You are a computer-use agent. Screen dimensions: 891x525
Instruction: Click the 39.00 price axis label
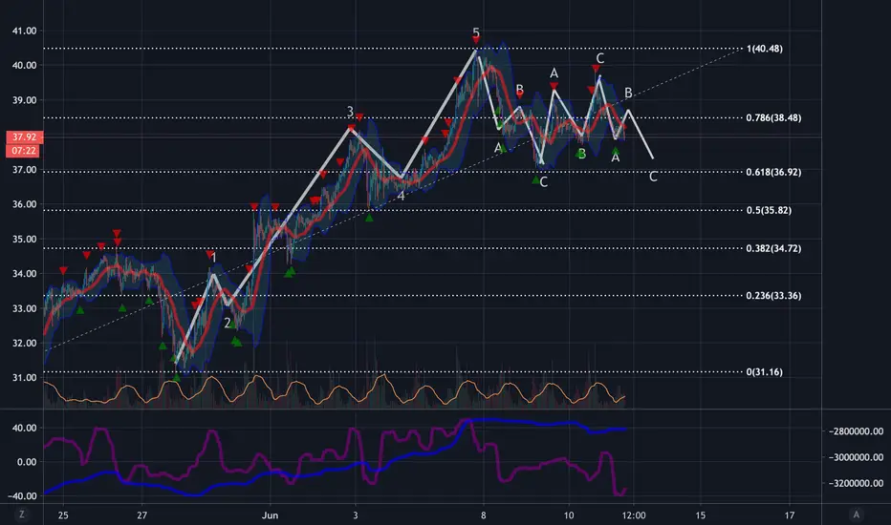coord(25,100)
